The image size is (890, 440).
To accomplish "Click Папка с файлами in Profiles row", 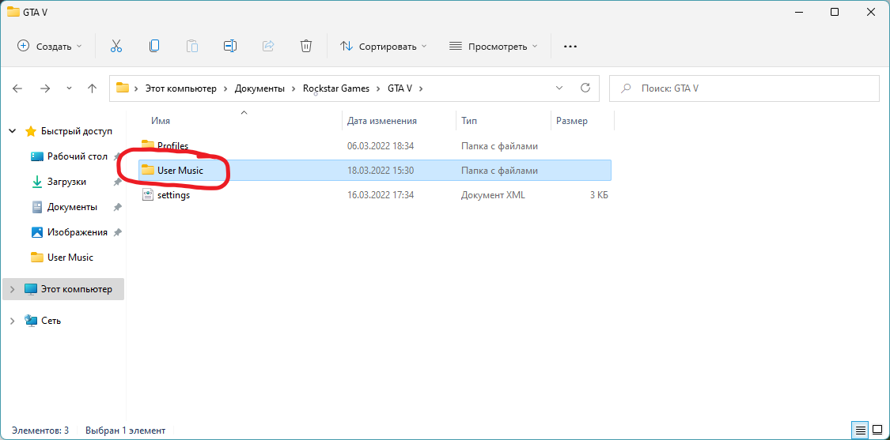I will click(499, 145).
